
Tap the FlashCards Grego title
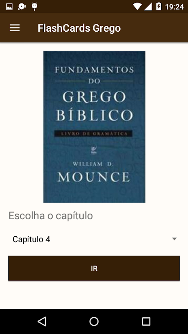[x=79, y=28]
